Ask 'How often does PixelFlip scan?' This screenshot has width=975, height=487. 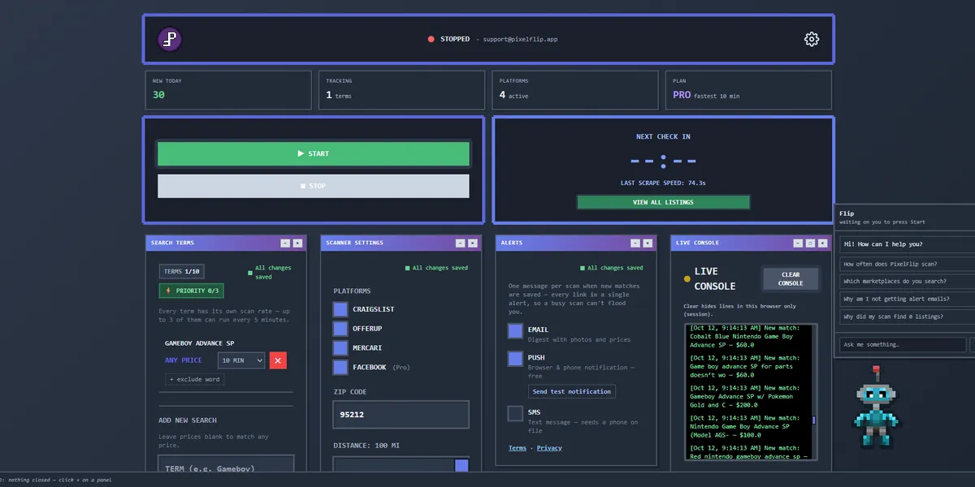tap(908, 264)
